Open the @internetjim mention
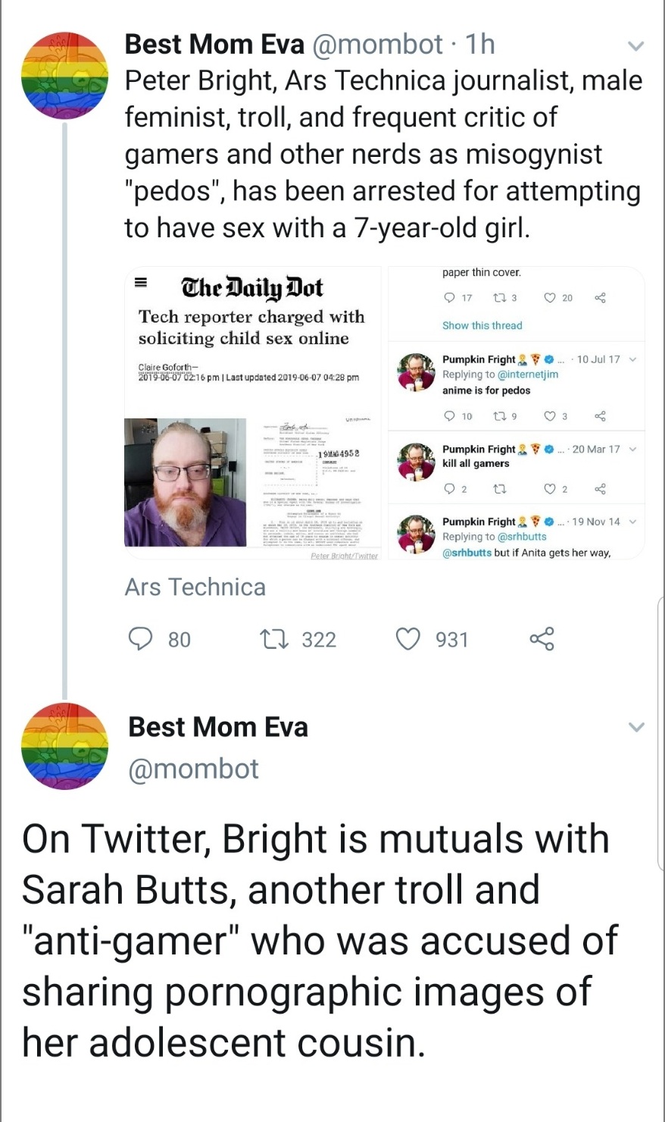Screen dimensions: 665x1122 [528, 375]
